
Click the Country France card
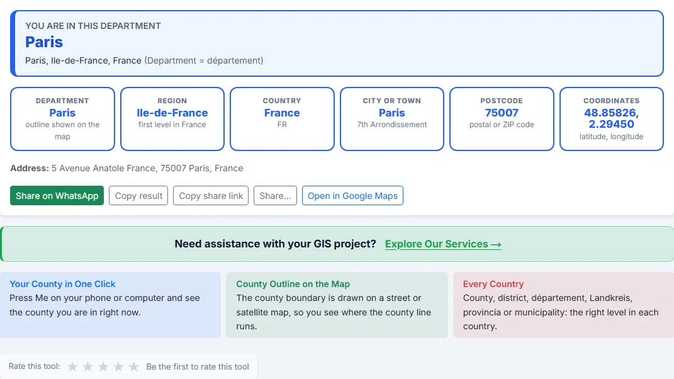click(x=282, y=119)
